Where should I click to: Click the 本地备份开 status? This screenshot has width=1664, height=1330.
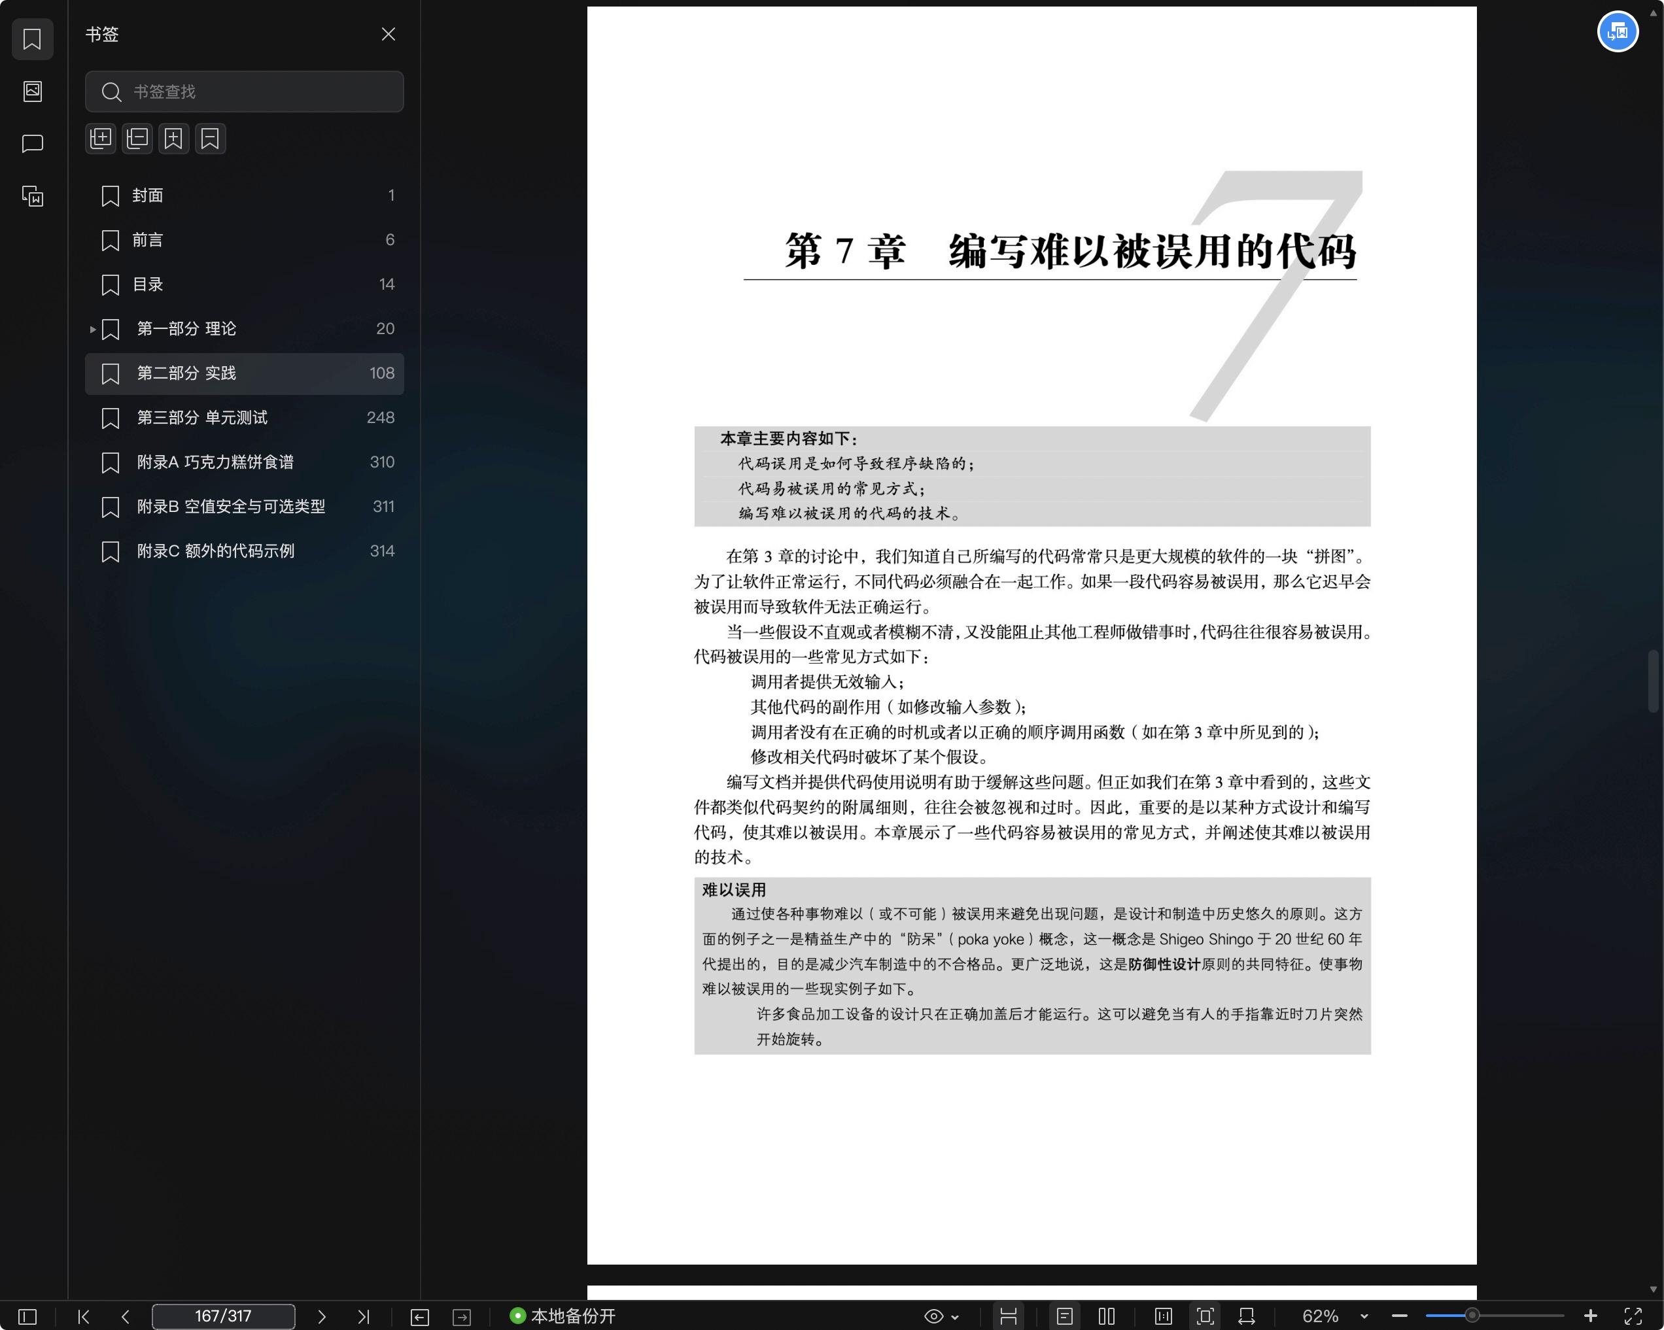(x=563, y=1316)
